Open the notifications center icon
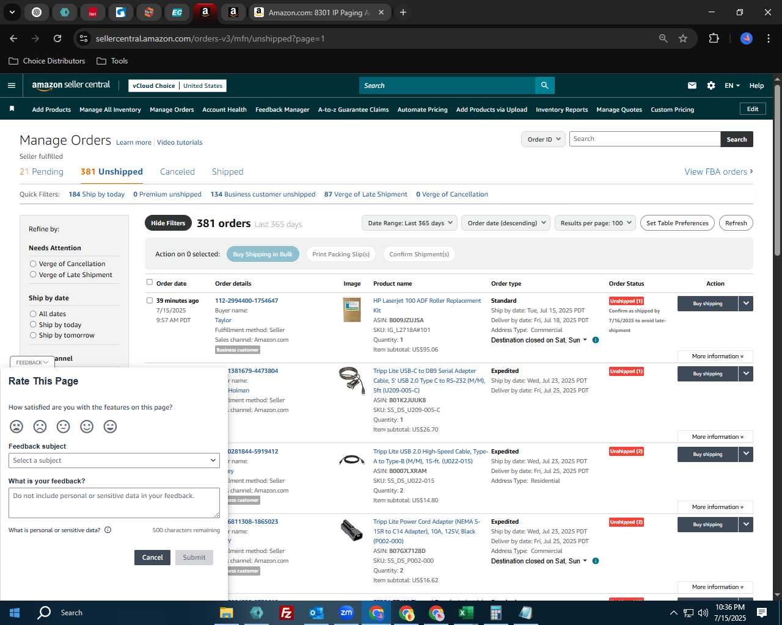This screenshot has width=782, height=625. point(762,613)
